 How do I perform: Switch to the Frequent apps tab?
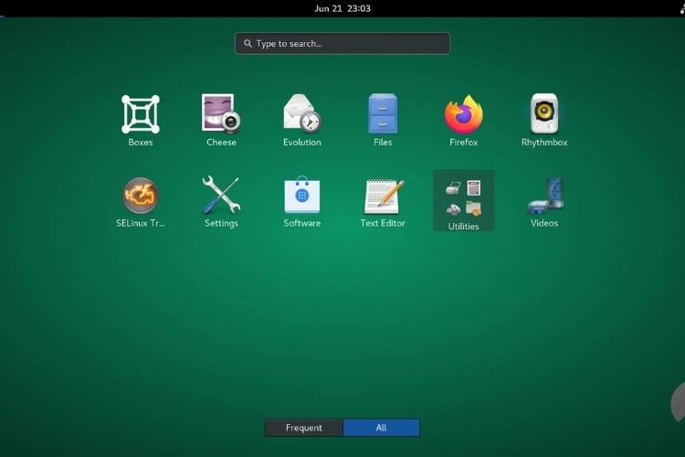[304, 428]
